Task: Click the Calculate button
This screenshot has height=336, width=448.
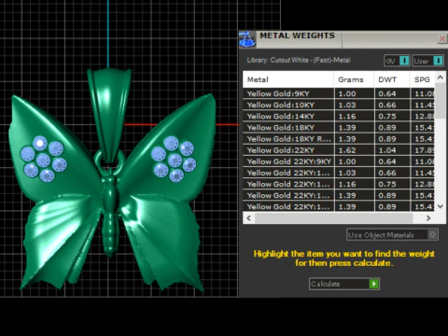Action: click(344, 284)
